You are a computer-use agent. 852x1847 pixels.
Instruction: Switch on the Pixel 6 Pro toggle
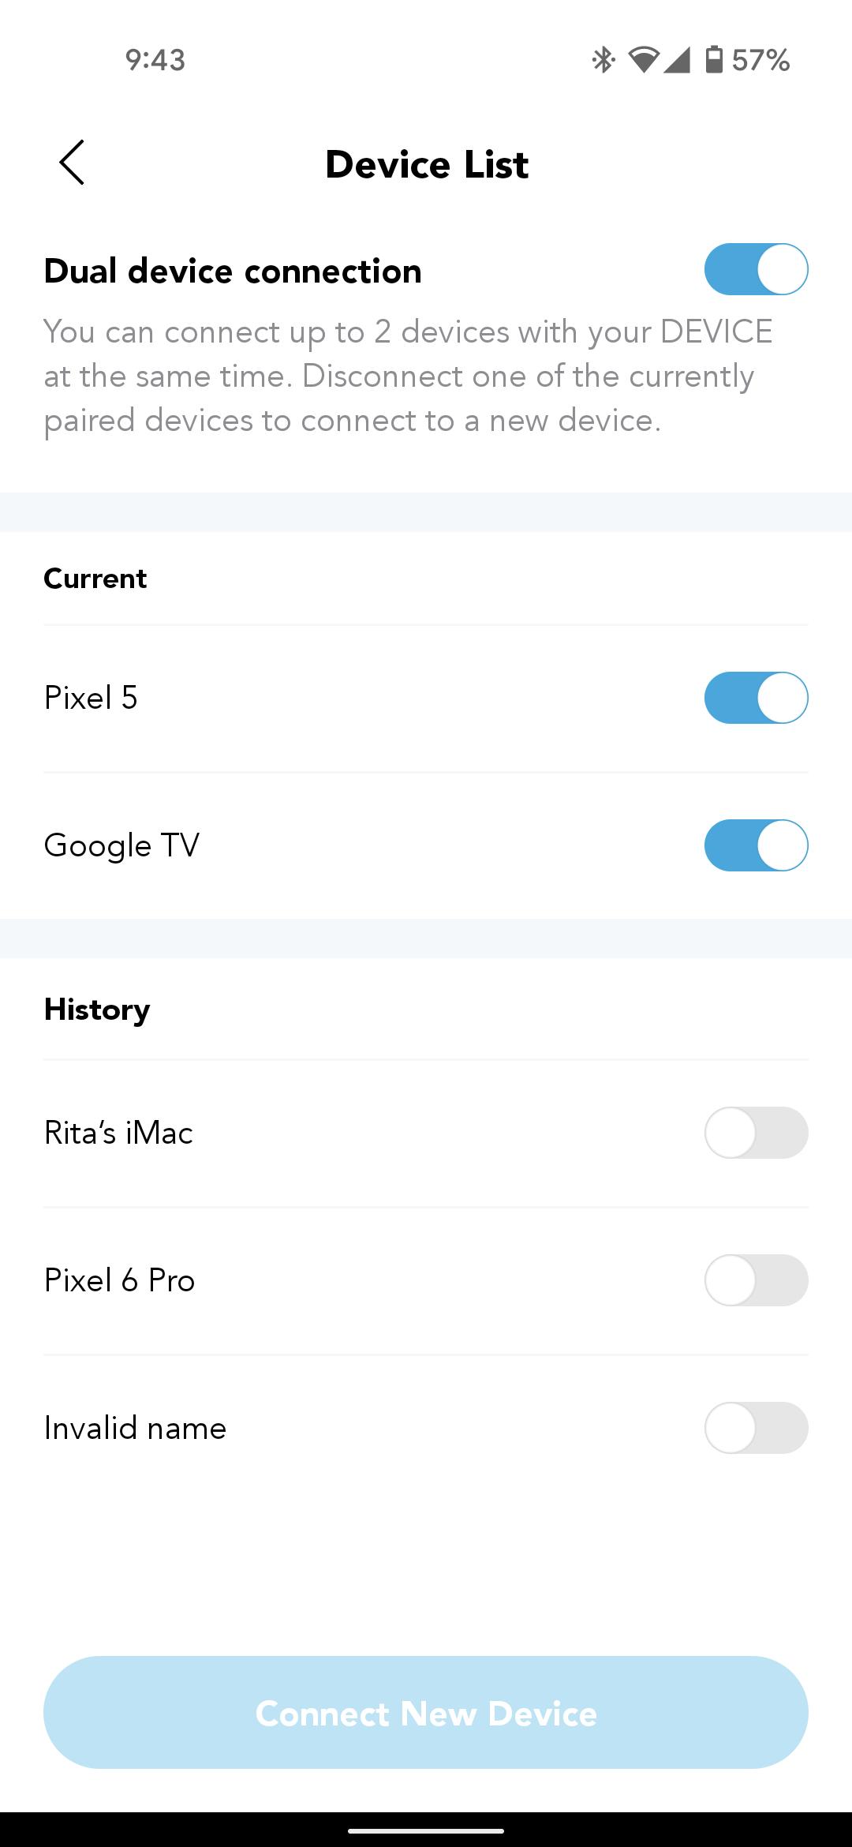click(756, 1280)
